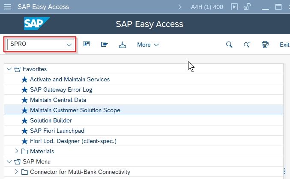290x179 pixels.
Task: Click the Find magnifier icon
Action: [229, 45]
